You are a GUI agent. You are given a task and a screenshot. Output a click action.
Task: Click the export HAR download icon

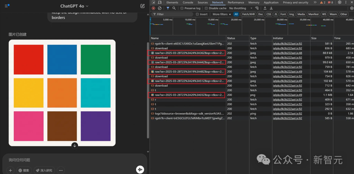point(271,8)
